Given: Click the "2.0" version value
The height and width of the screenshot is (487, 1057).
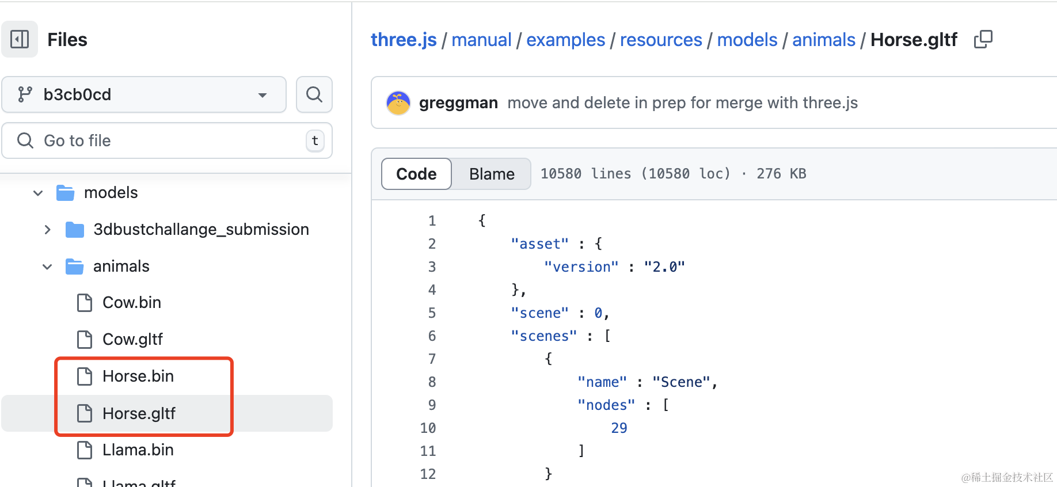Looking at the screenshot, I should pos(664,267).
